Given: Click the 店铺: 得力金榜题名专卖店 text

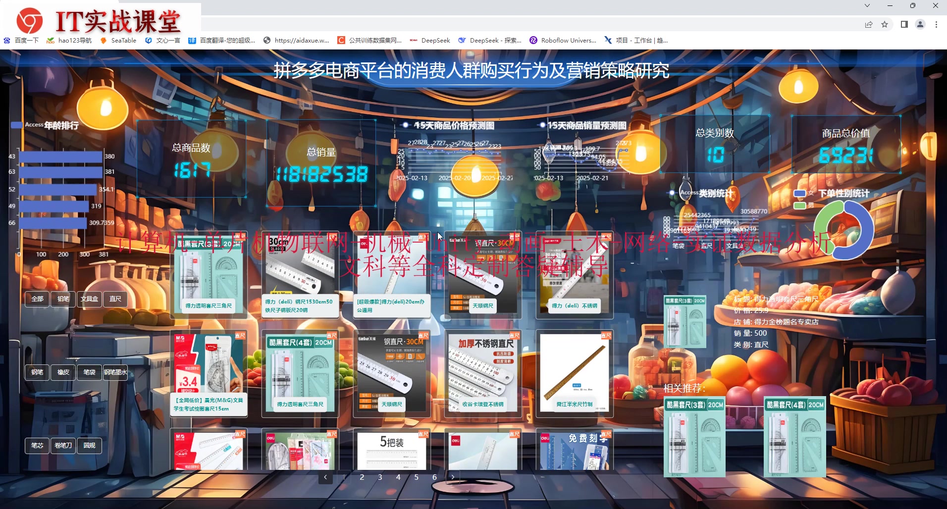Looking at the screenshot, I should 776,322.
